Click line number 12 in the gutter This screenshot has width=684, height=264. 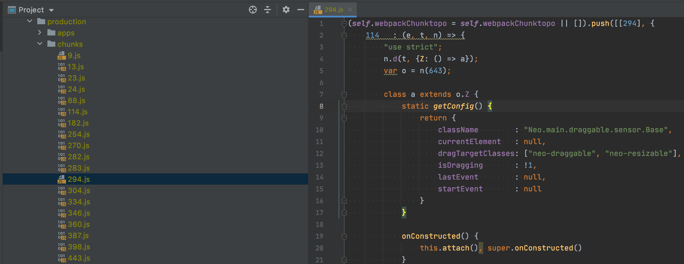[319, 154]
